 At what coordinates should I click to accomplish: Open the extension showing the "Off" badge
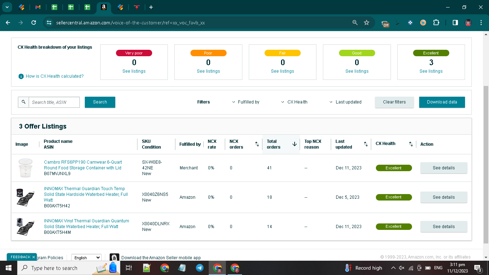(x=385, y=23)
